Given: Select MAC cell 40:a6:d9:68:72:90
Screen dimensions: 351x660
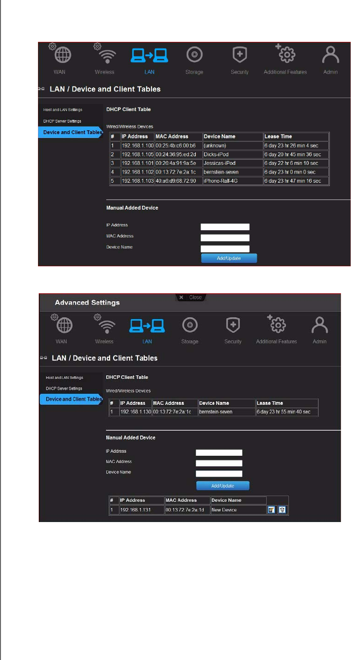Looking at the screenshot, I should (x=178, y=181).
